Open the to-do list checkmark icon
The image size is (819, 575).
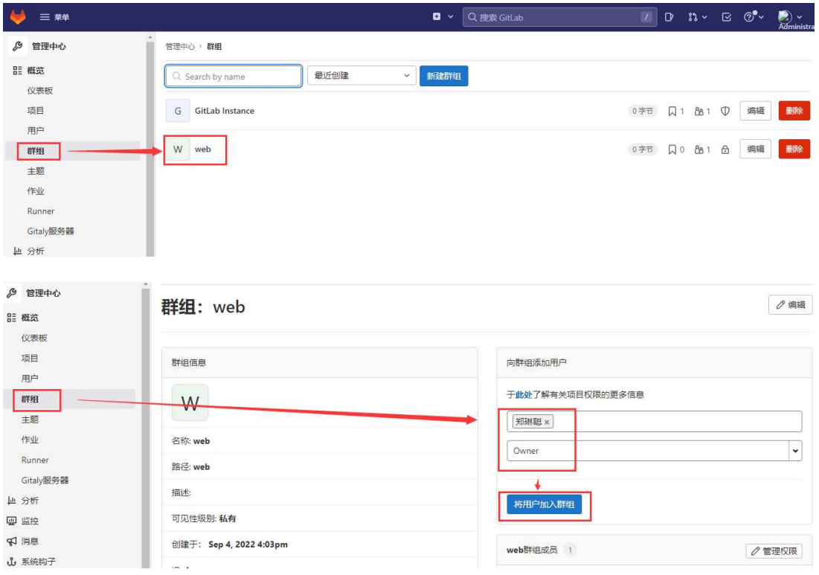(x=726, y=17)
